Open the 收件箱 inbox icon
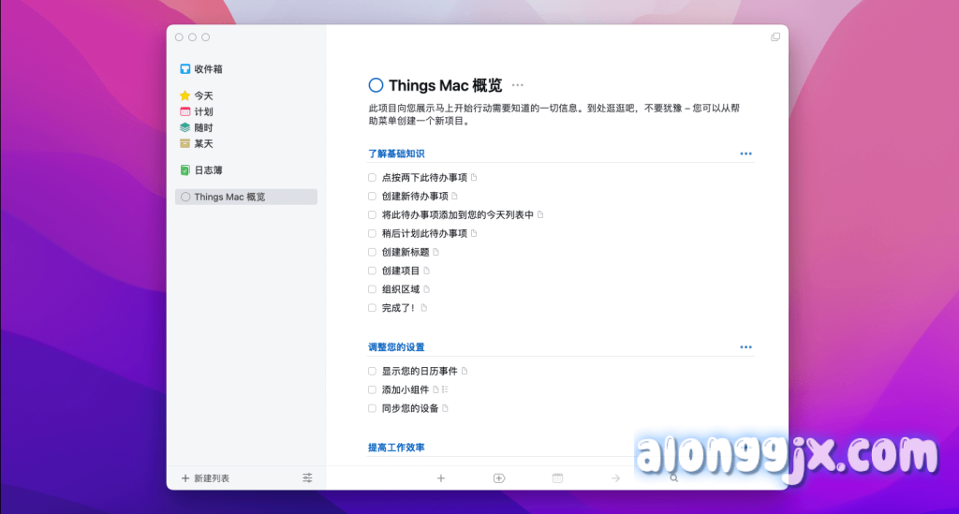The image size is (959, 514). [185, 69]
